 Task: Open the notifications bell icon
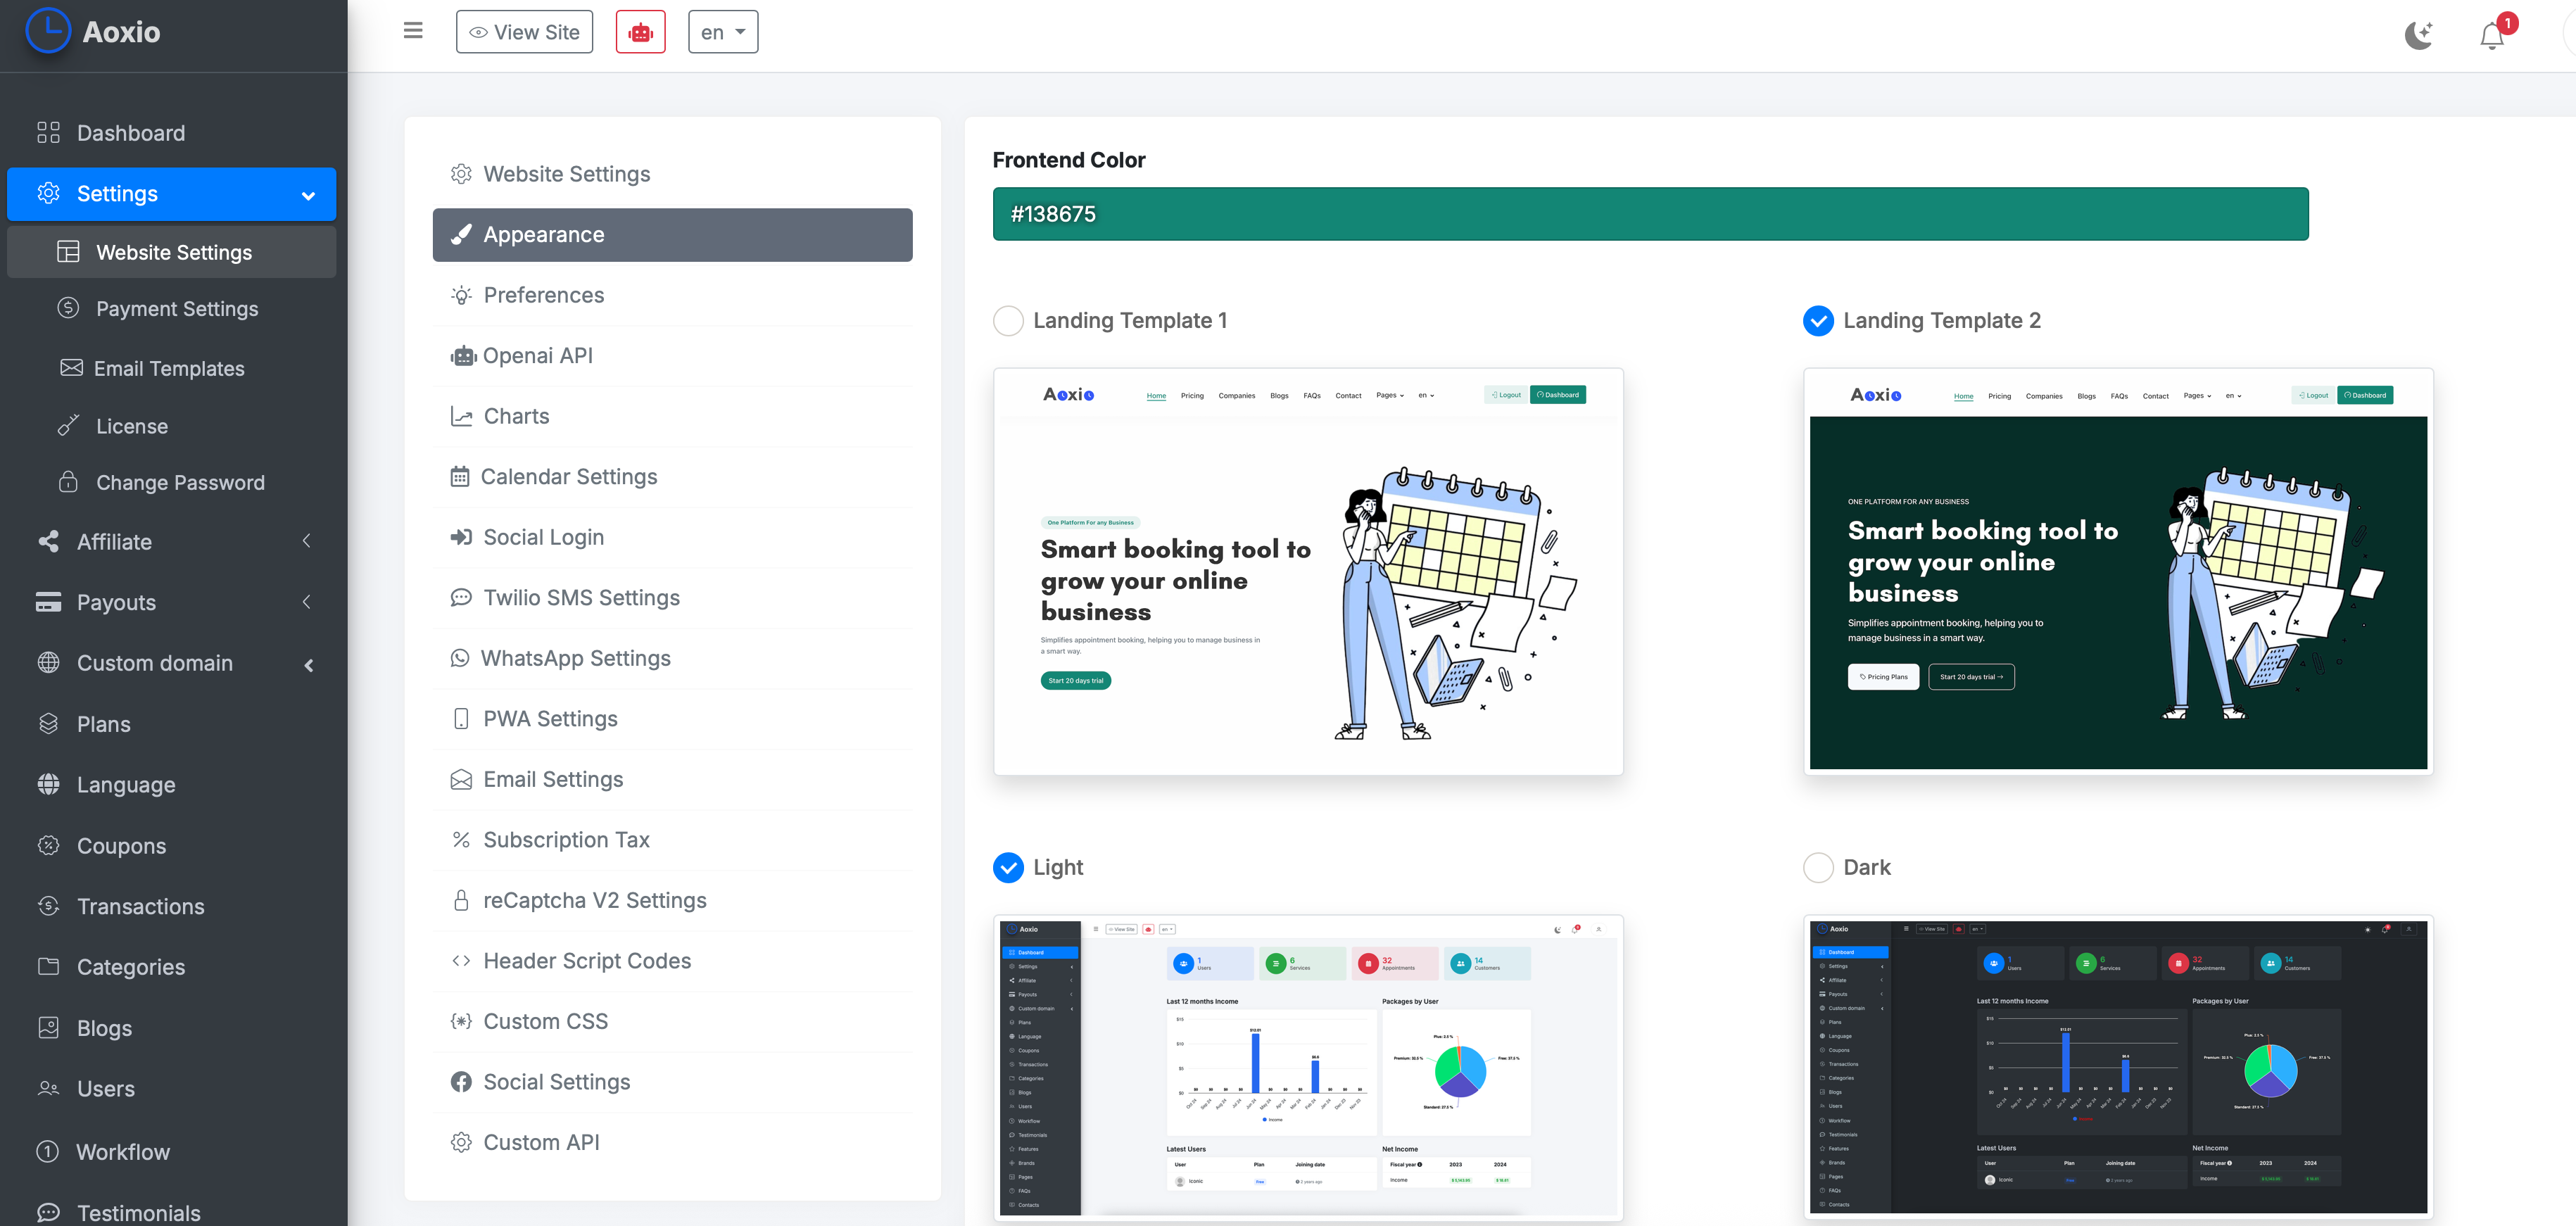point(2491,36)
